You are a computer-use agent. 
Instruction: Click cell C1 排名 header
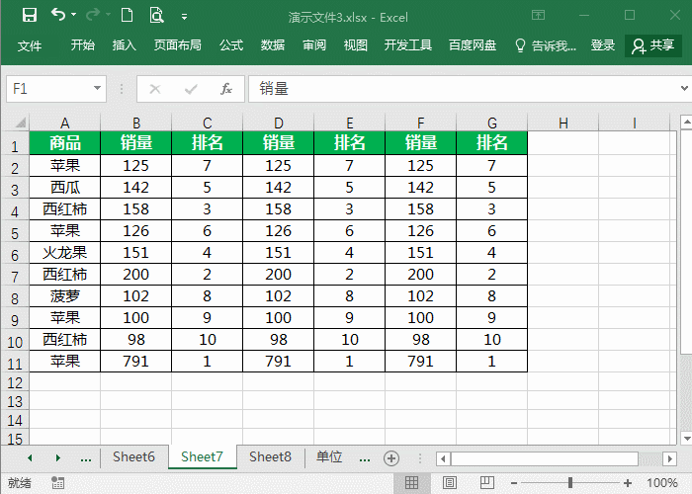(207, 143)
